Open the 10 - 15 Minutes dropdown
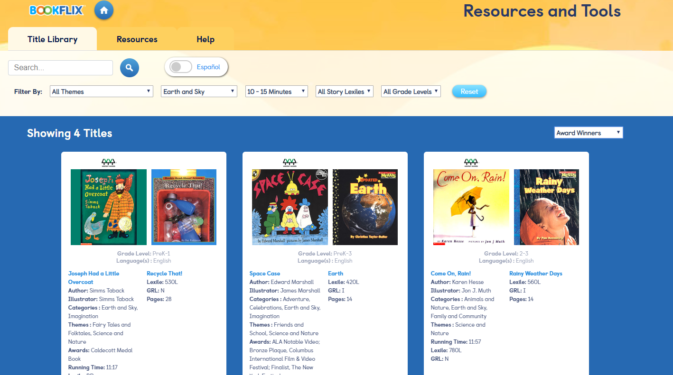 277,91
